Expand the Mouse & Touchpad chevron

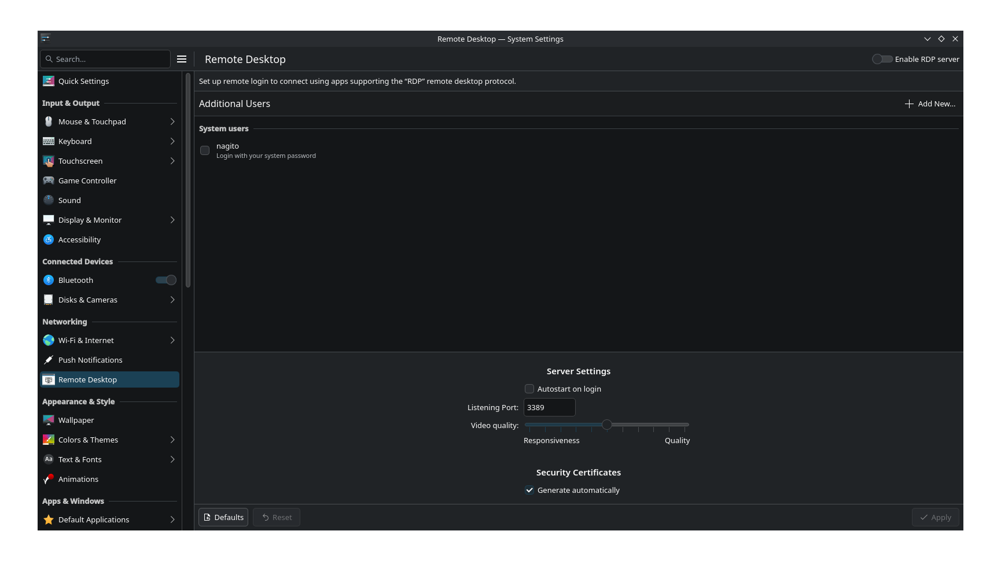[172, 122]
